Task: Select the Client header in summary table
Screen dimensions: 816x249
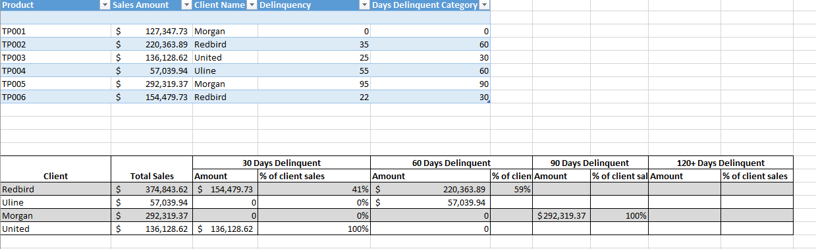Action: point(55,176)
